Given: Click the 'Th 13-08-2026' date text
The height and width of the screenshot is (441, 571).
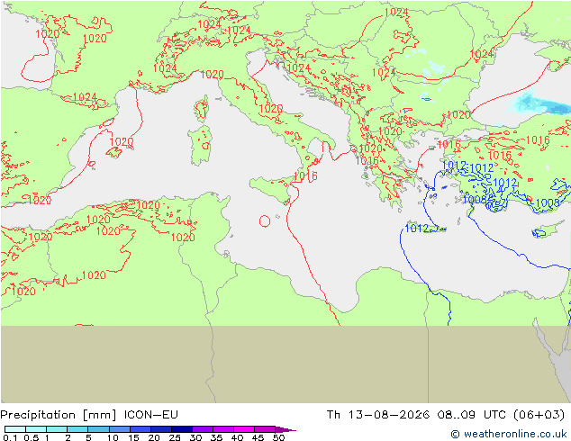Looking at the screenshot, I should pyautogui.click(x=378, y=414).
